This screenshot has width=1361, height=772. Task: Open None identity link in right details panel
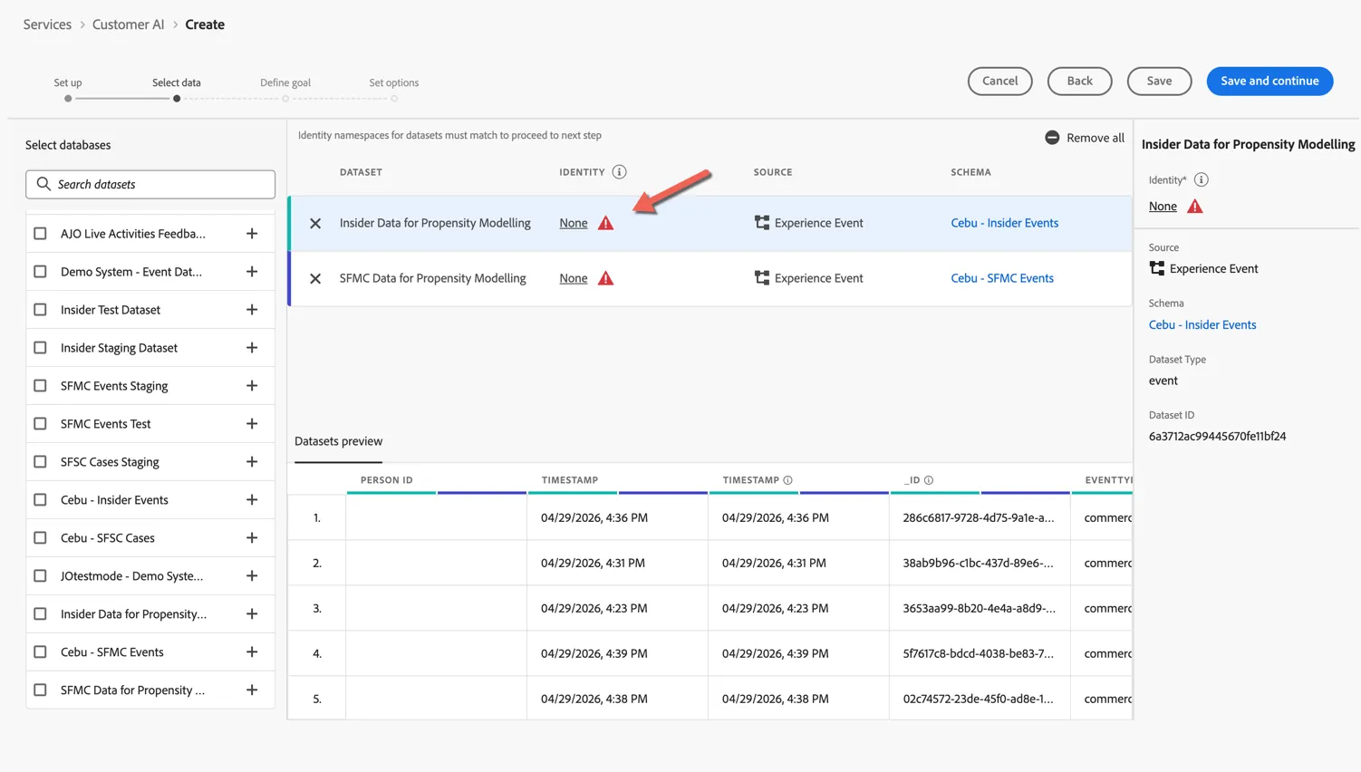coord(1163,207)
